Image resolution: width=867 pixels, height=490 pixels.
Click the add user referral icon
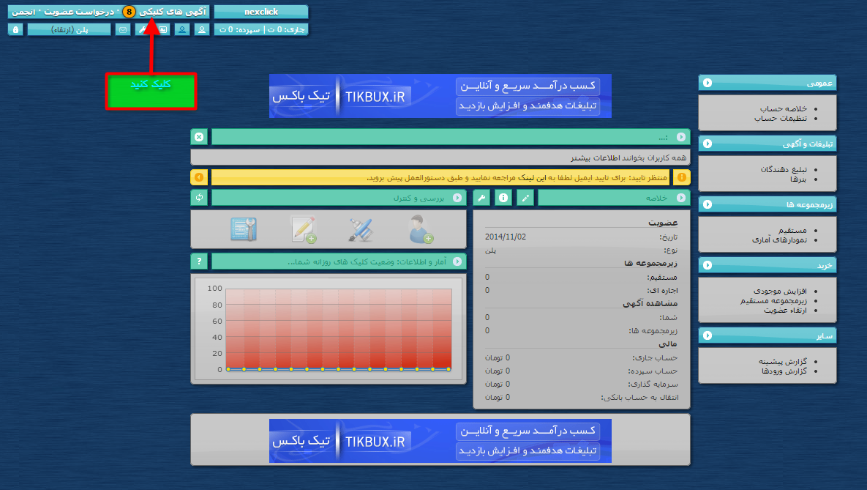click(420, 229)
